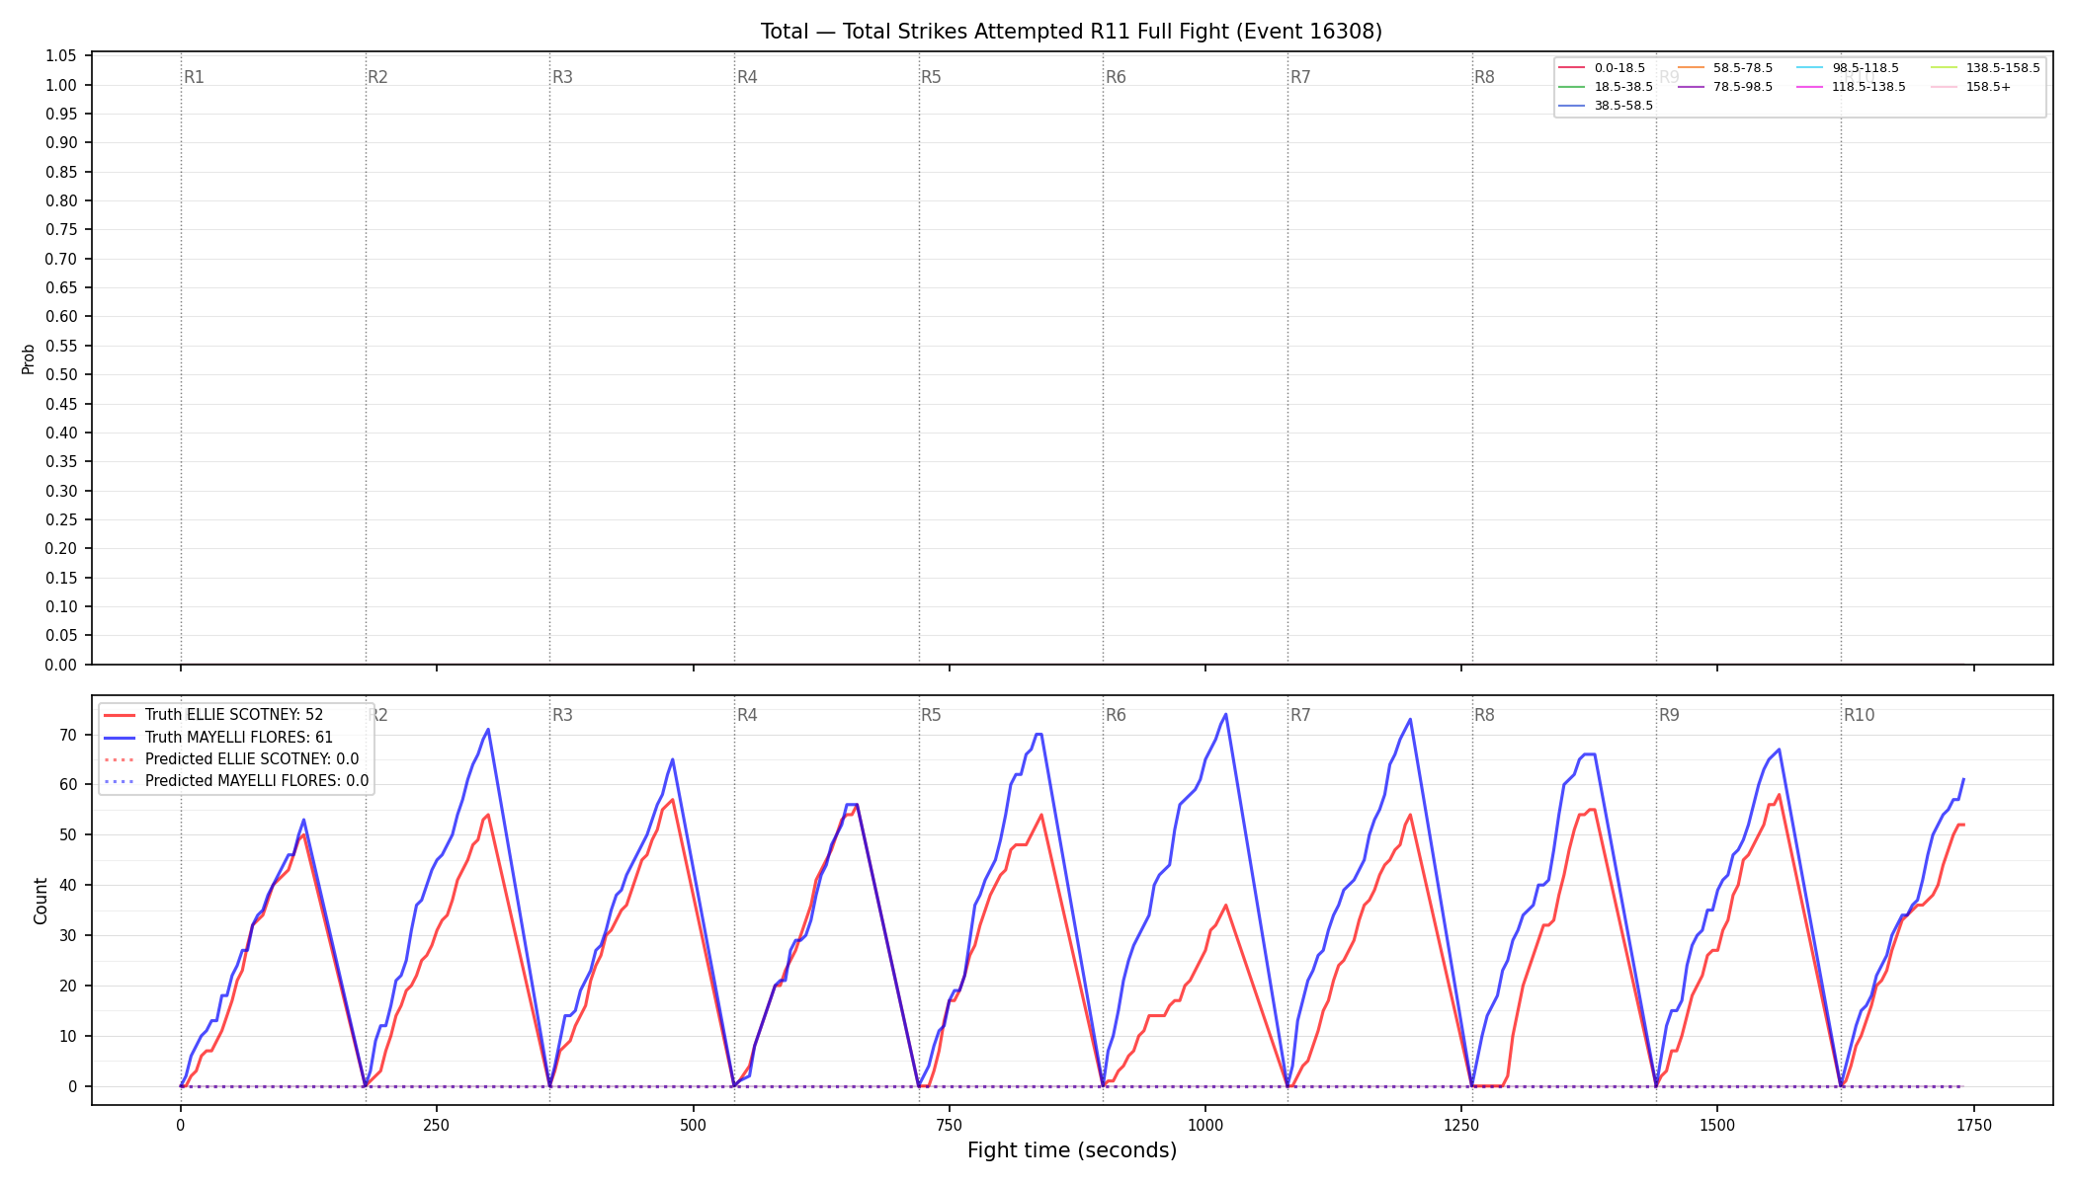Click the R9 round label in the Count chart
Viewport: 2075px width, 1185px height.
(1669, 715)
